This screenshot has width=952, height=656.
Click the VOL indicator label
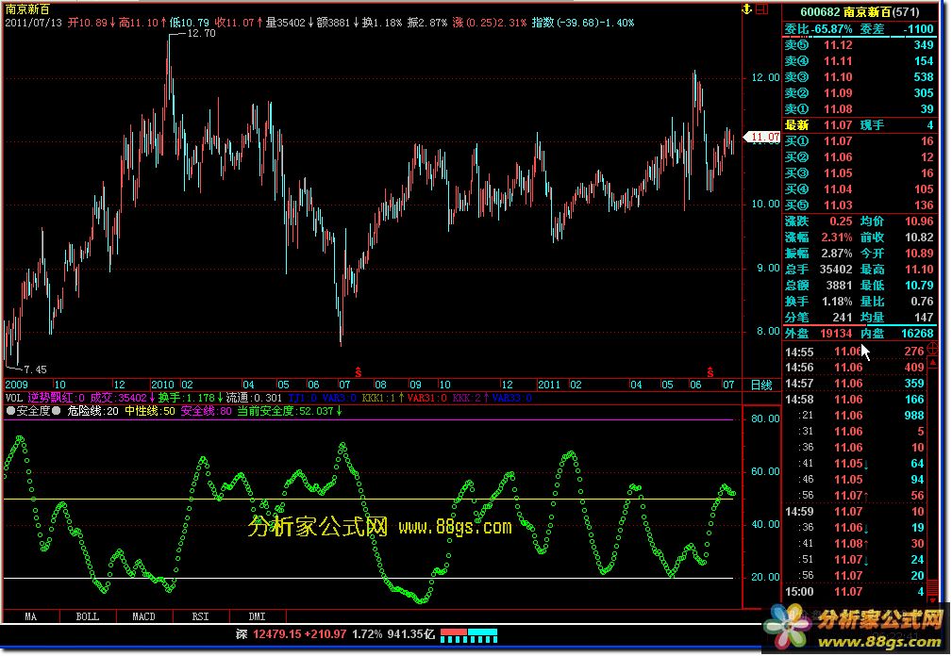(x=14, y=399)
